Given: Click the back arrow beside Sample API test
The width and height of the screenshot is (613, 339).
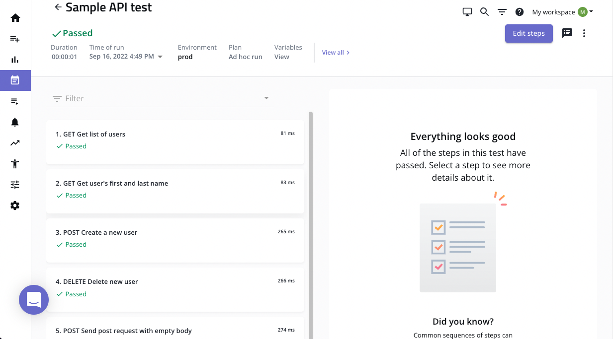Looking at the screenshot, I should click(x=58, y=7).
